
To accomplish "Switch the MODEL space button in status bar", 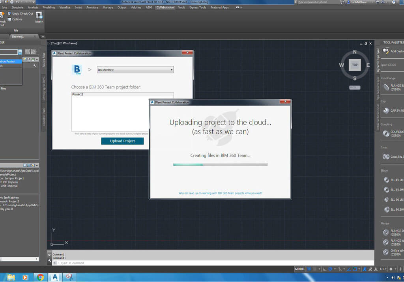I will (x=300, y=269).
